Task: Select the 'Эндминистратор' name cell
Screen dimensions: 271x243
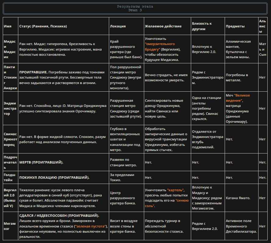Action: tap(11, 108)
